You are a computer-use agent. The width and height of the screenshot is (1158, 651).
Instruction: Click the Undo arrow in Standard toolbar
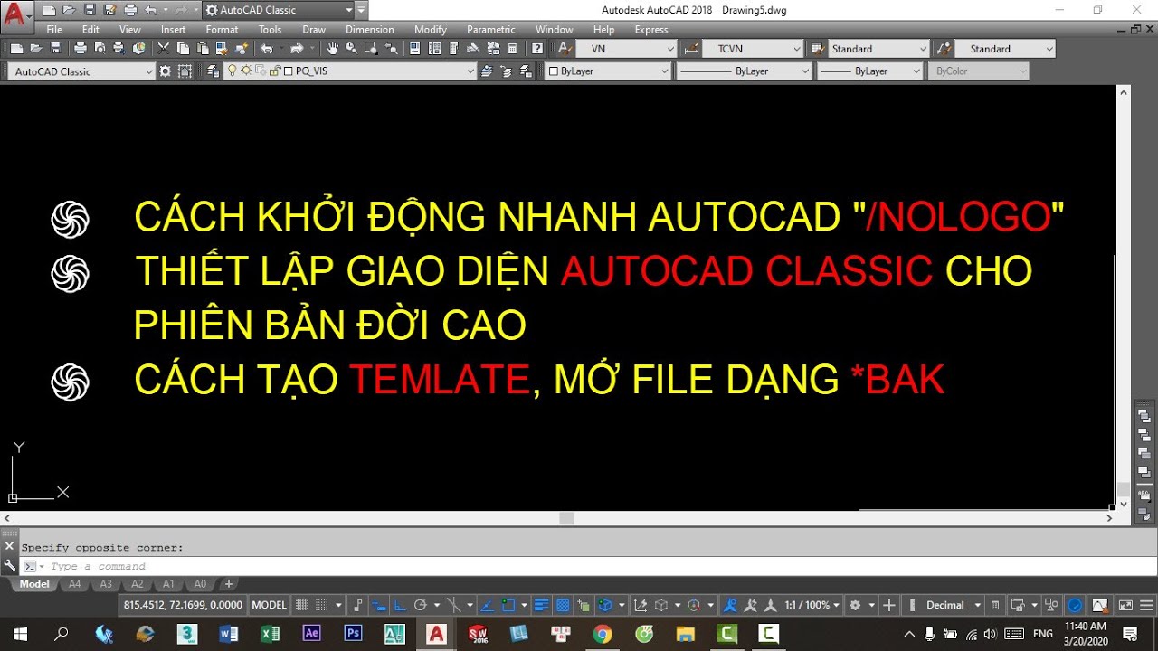pos(267,48)
